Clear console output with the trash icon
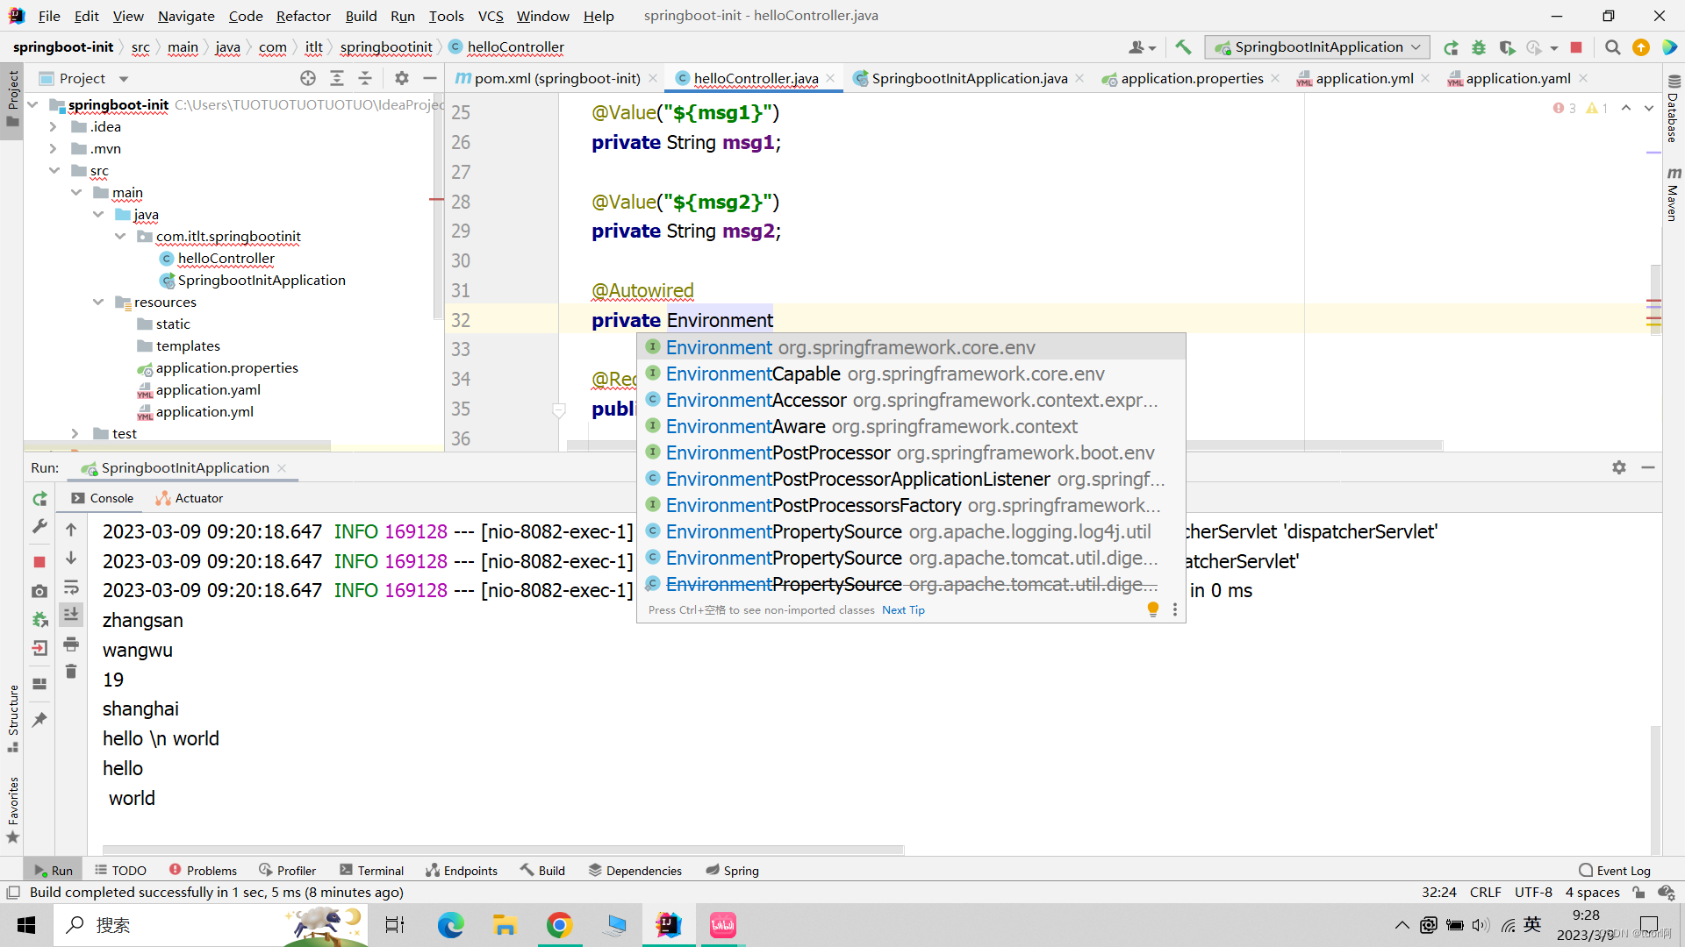Viewport: 1685px width, 947px height. click(71, 673)
